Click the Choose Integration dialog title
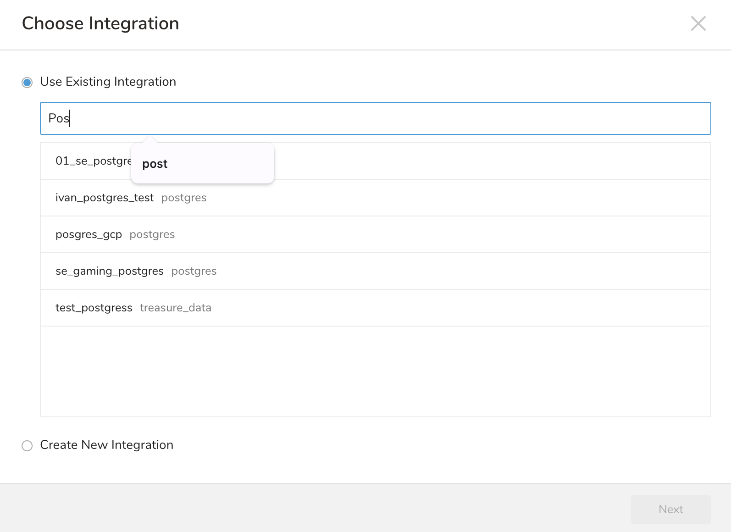 100,23
